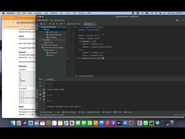Open Project panel settings gear

point(61,24)
